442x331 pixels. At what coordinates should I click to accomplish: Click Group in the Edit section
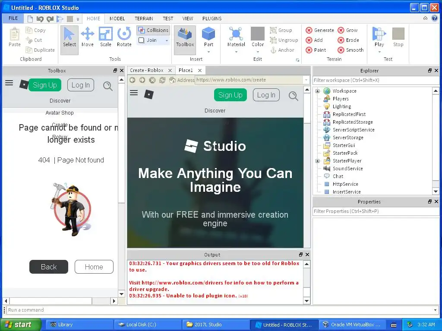[281, 30]
